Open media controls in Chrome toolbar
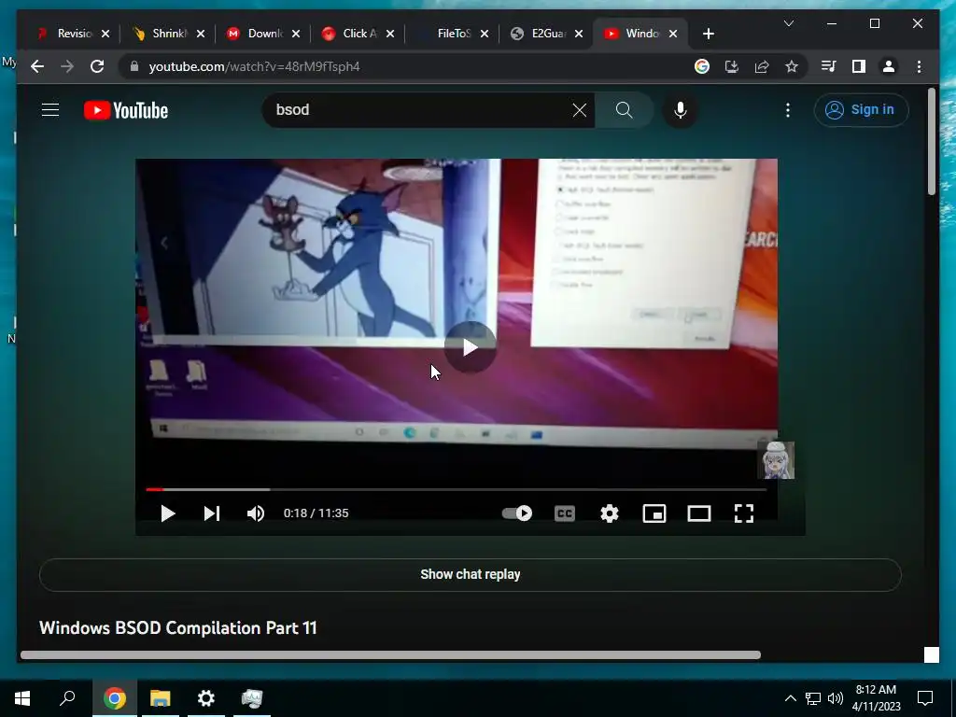This screenshot has height=717, width=956. tap(829, 66)
